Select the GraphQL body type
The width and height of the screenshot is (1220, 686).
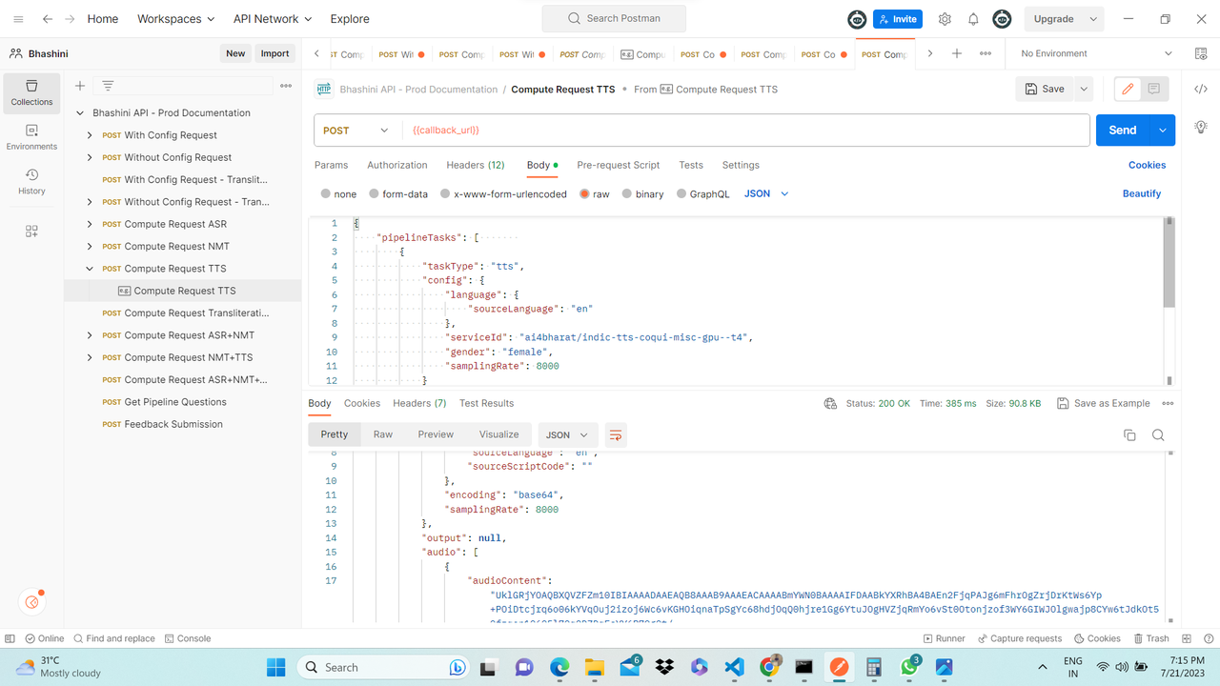pyautogui.click(x=702, y=193)
